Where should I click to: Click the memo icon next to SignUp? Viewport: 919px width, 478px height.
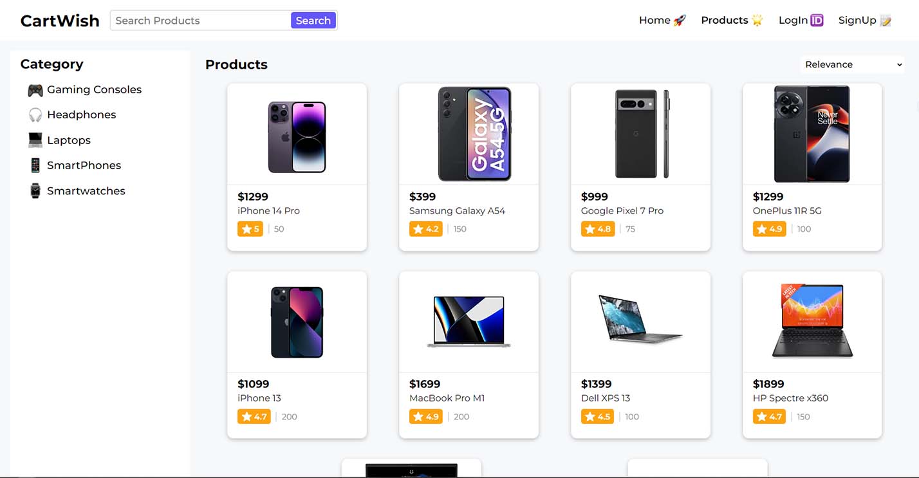click(886, 21)
